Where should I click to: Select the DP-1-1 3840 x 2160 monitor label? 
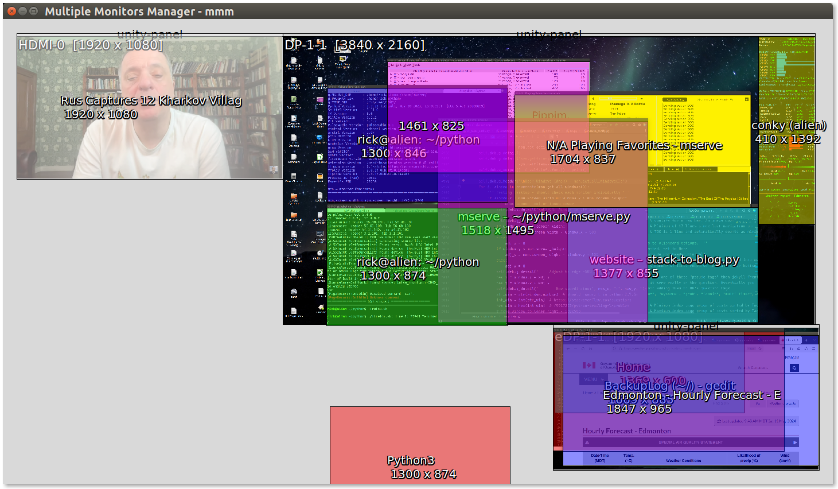[354, 45]
